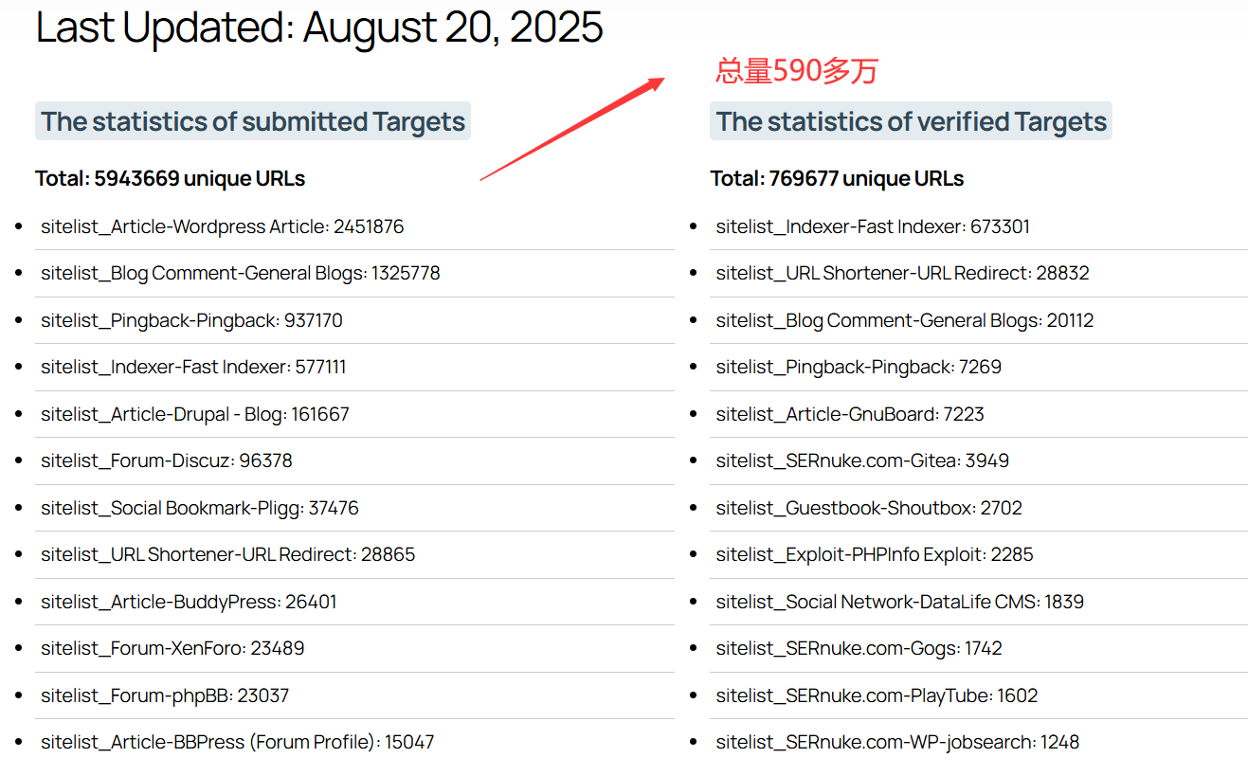Click 'sitelist_URL Shortener-URL Redirect: 28832' row
The width and height of the screenshot is (1248, 758).
(979, 273)
